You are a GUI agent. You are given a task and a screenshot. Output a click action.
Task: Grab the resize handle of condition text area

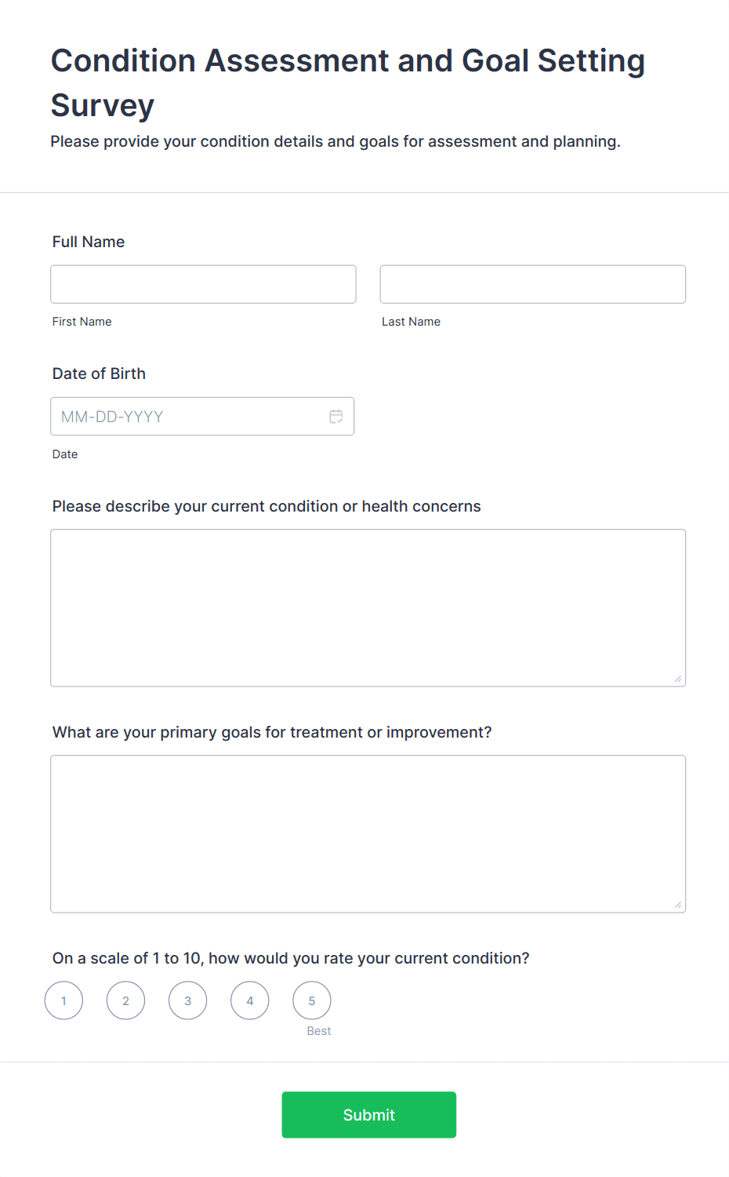tap(678, 679)
